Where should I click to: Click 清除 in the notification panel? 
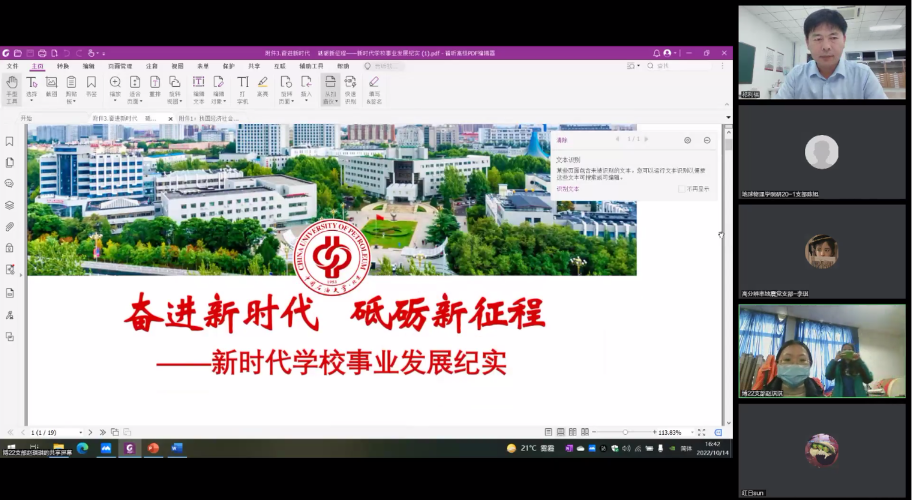tap(562, 140)
